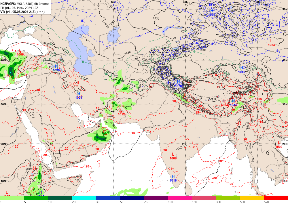This screenshot has width=288, height=204.
Task: Click the rose 150–300 legend swatch
Action: point(204,198)
